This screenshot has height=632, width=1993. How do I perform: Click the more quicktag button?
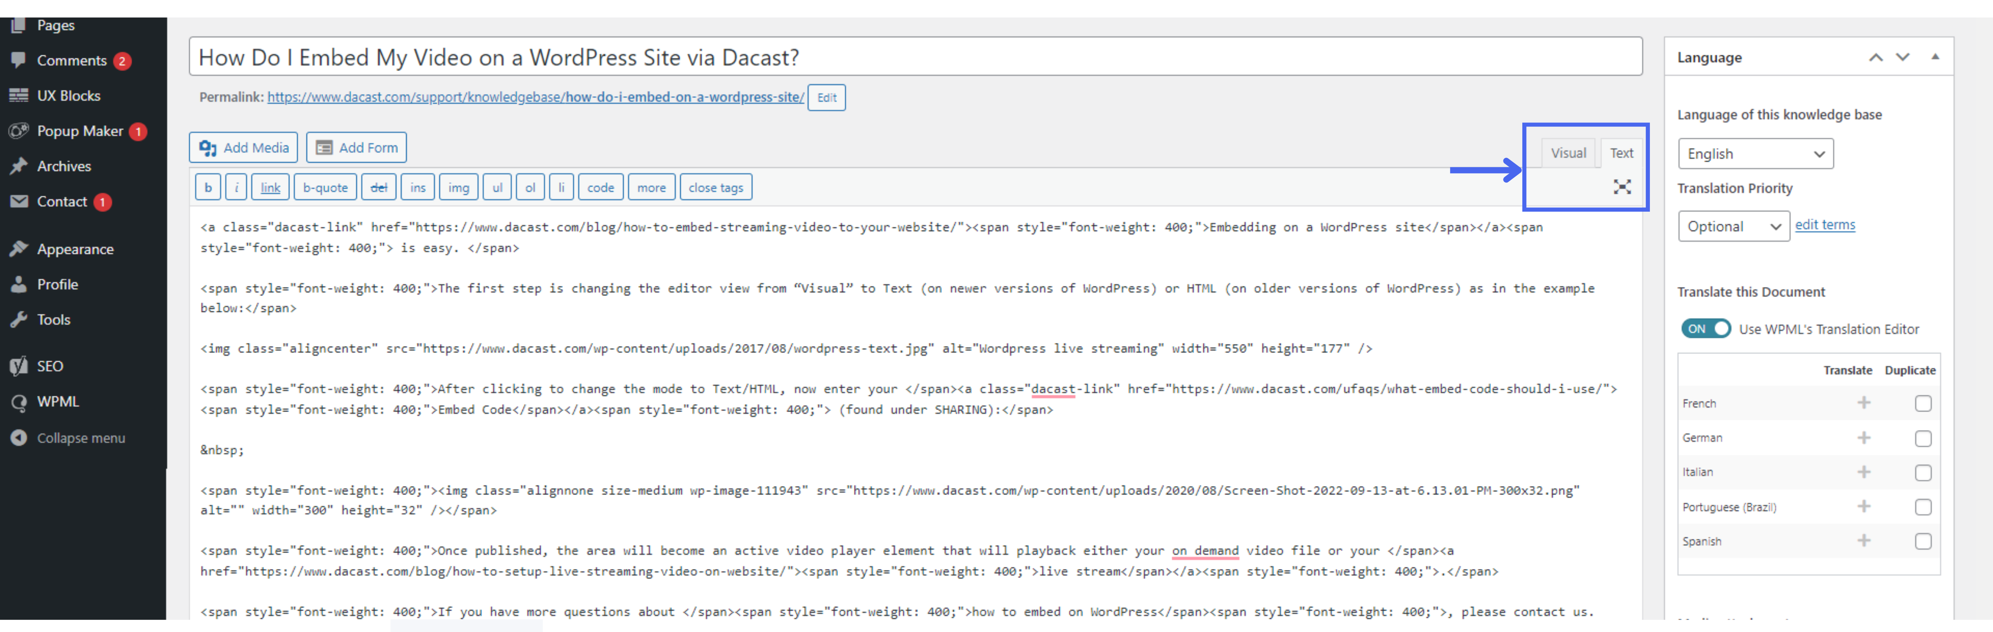(x=651, y=187)
